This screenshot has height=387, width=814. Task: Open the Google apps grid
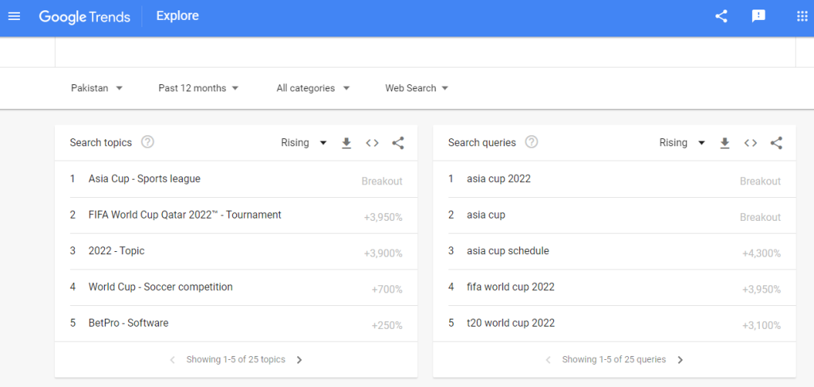point(801,16)
